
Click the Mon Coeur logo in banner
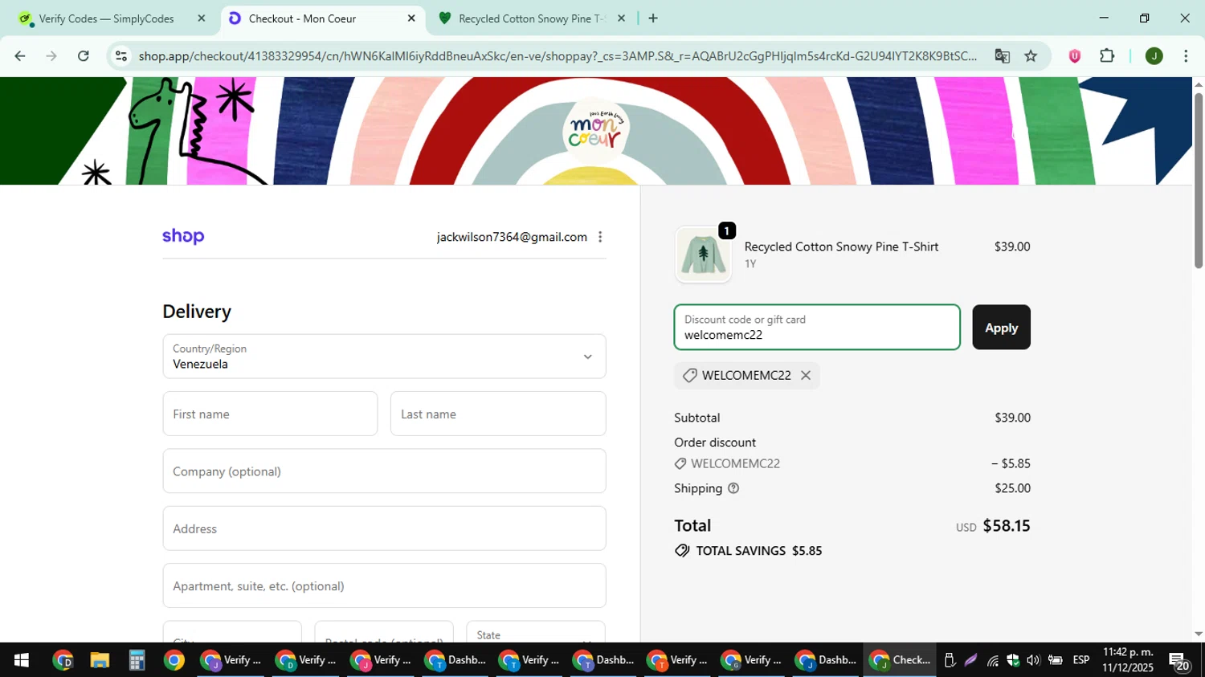[x=595, y=130]
